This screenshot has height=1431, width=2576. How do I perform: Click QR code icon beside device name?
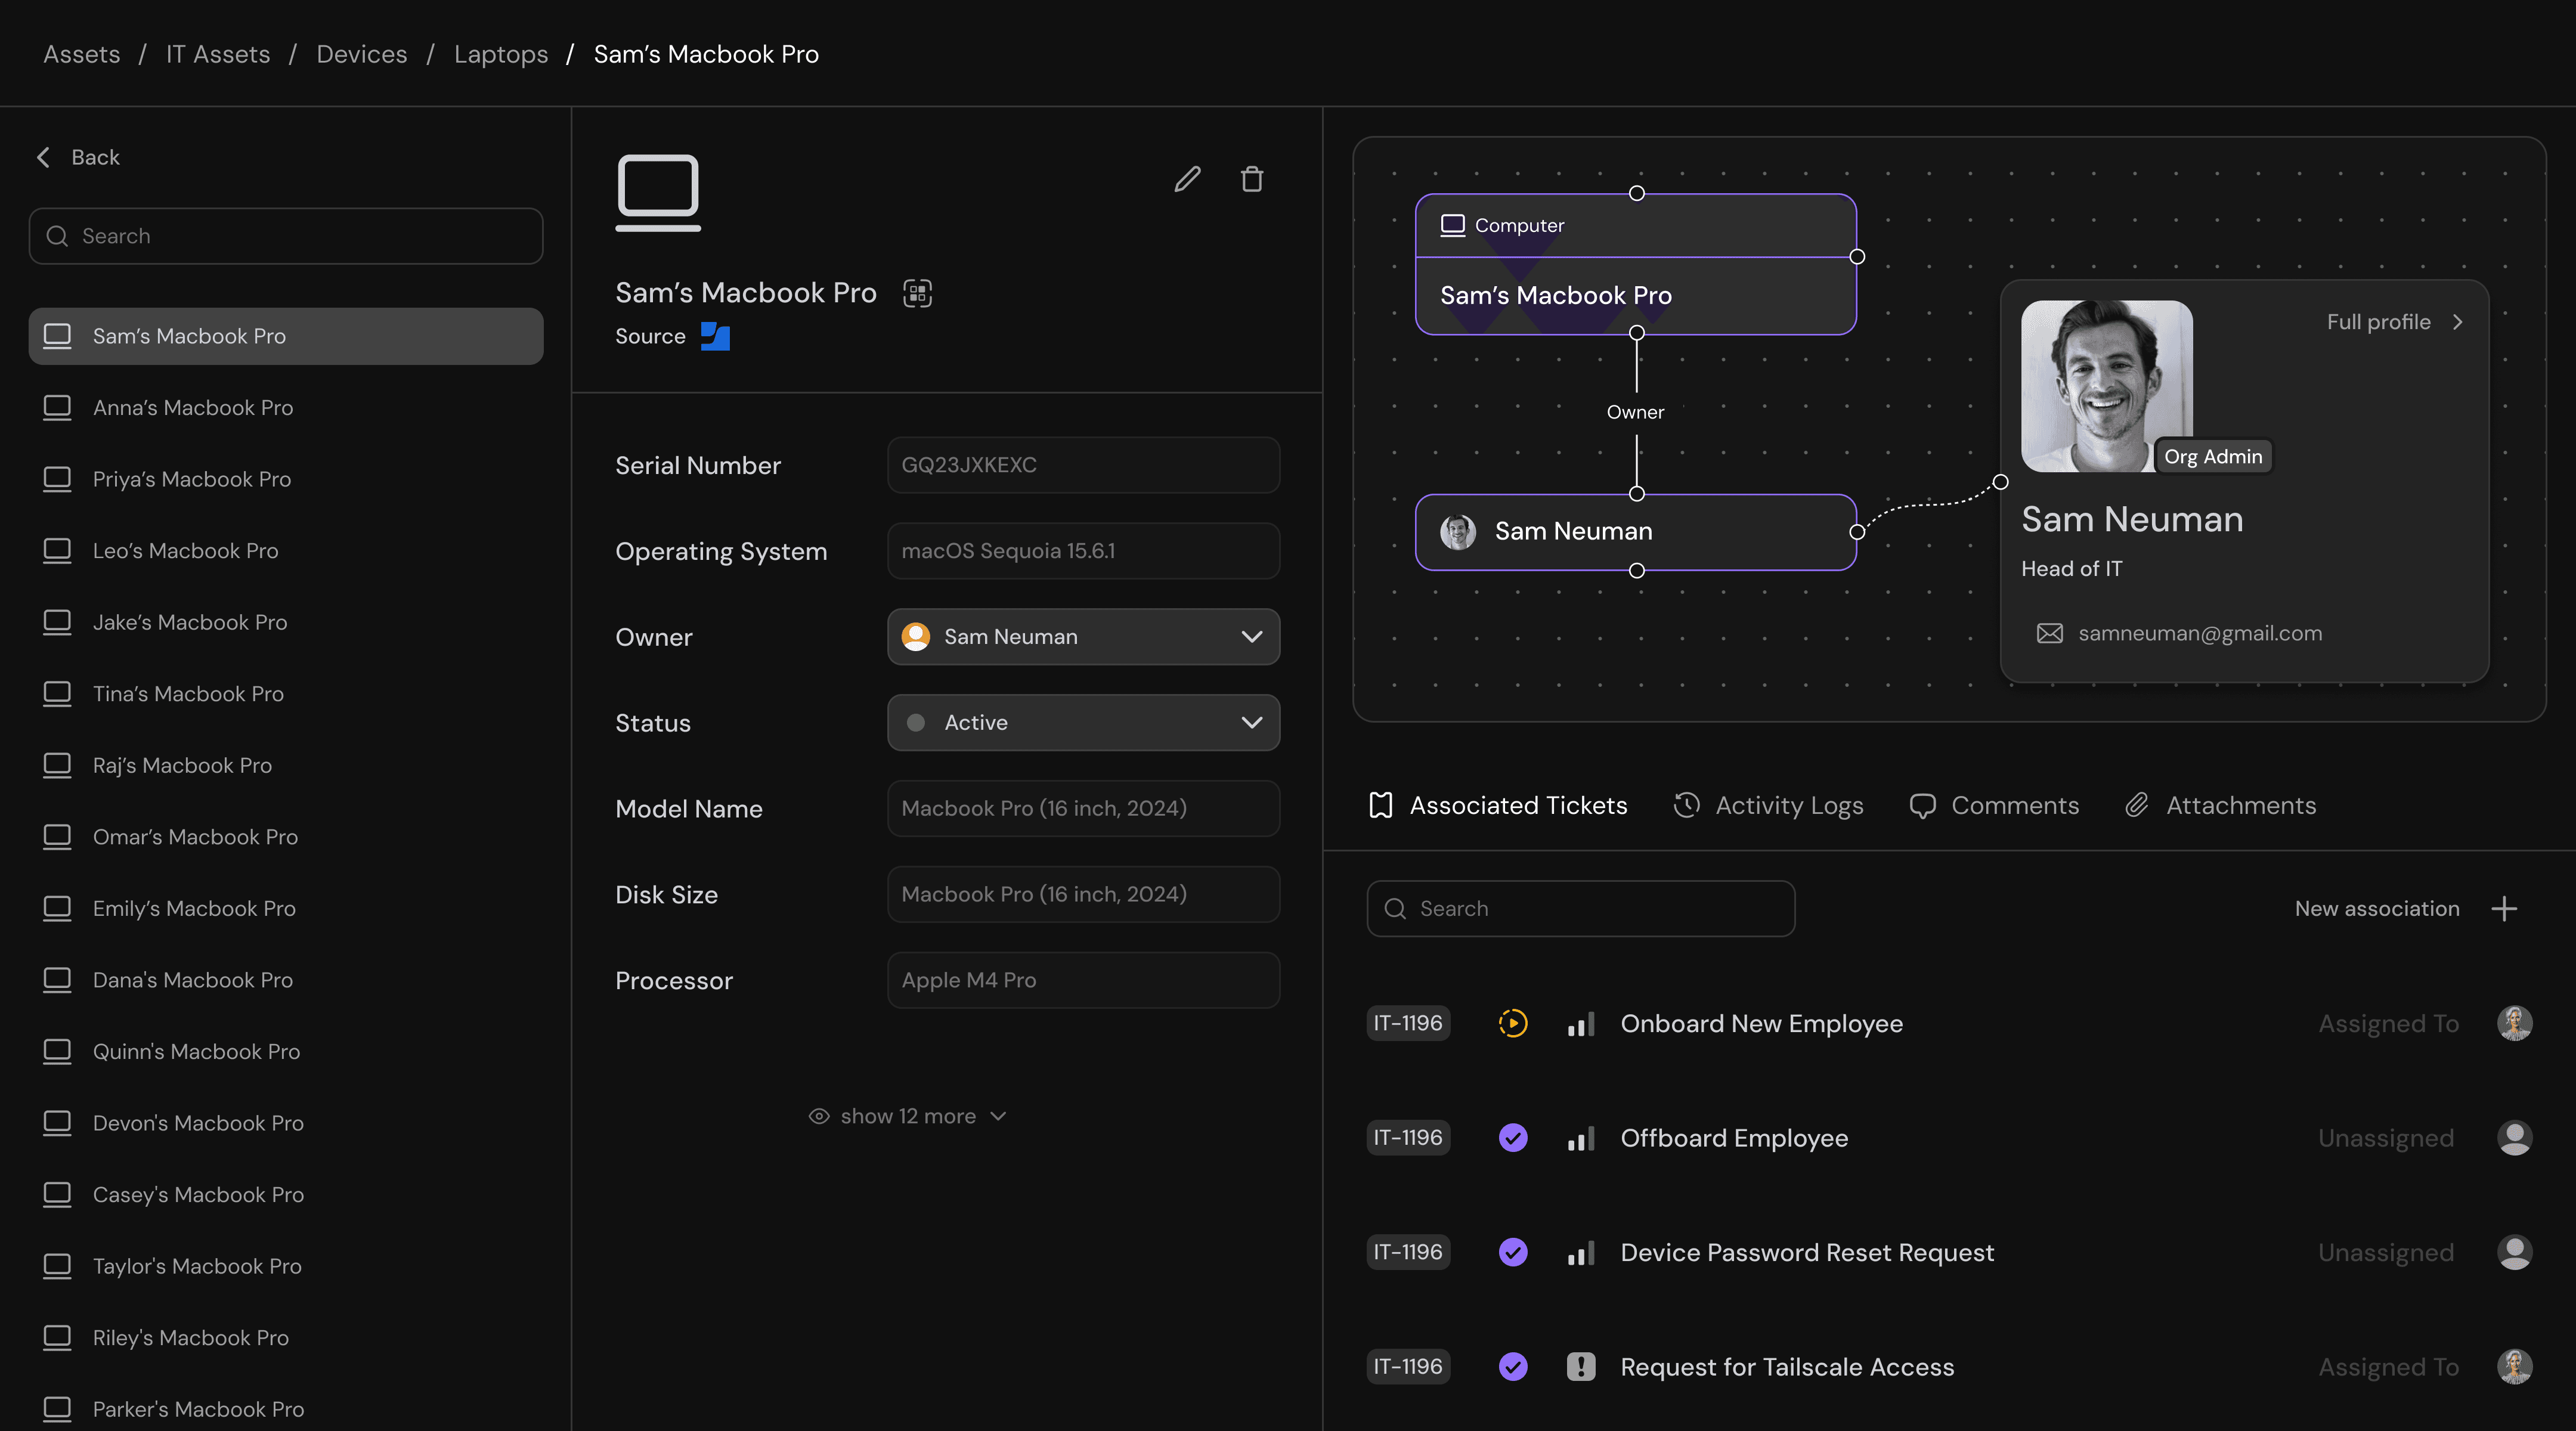(917, 293)
